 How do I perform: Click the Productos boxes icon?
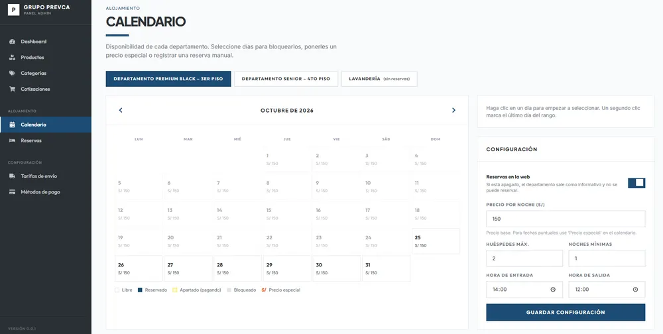pyautogui.click(x=12, y=57)
